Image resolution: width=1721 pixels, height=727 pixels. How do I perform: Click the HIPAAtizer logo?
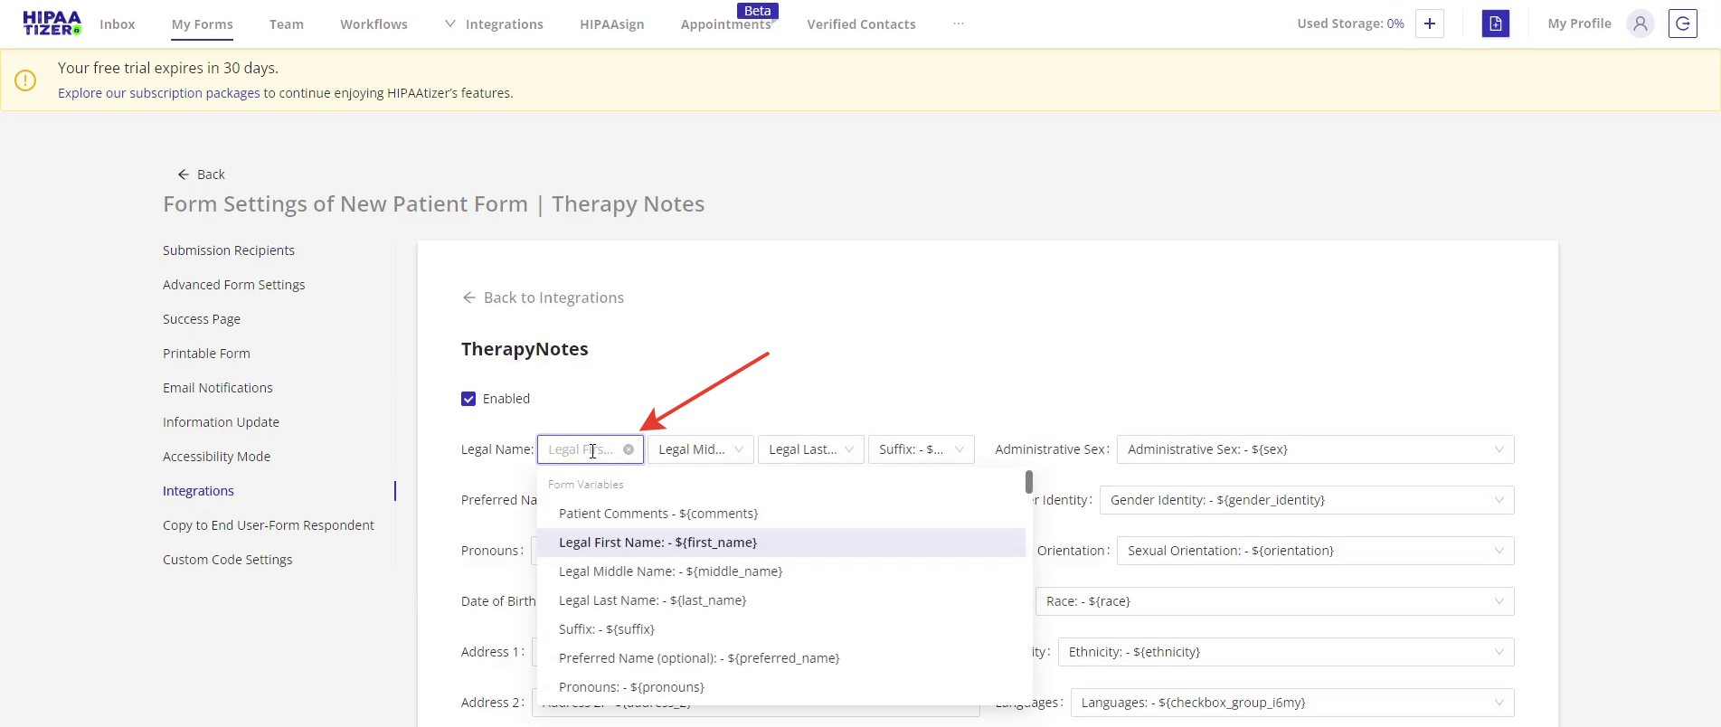52,24
